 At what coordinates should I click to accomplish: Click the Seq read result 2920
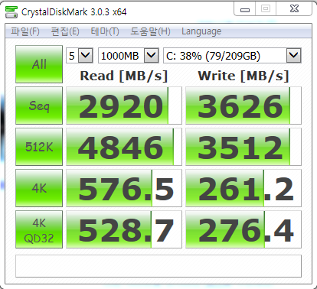pos(124,106)
